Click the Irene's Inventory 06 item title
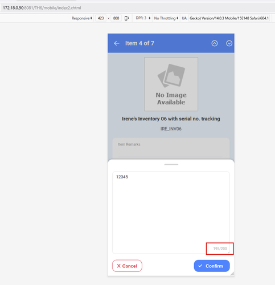 tap(171, 119)
